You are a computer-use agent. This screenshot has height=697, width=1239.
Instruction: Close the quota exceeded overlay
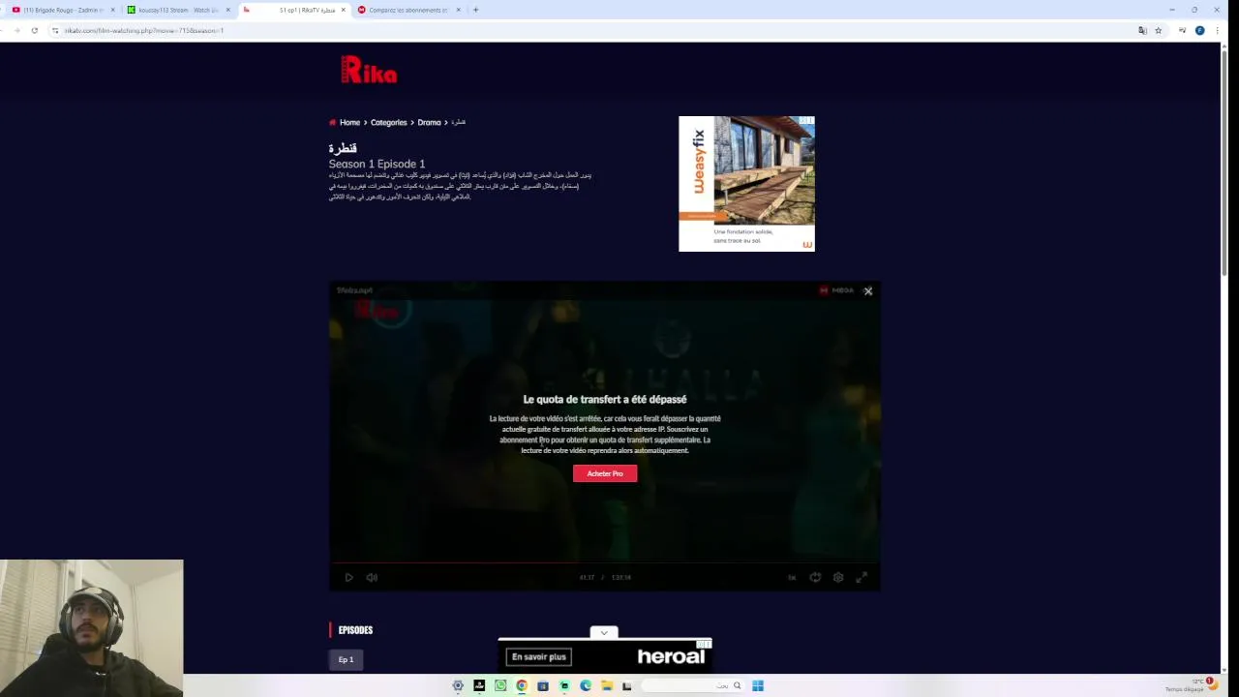868,290
